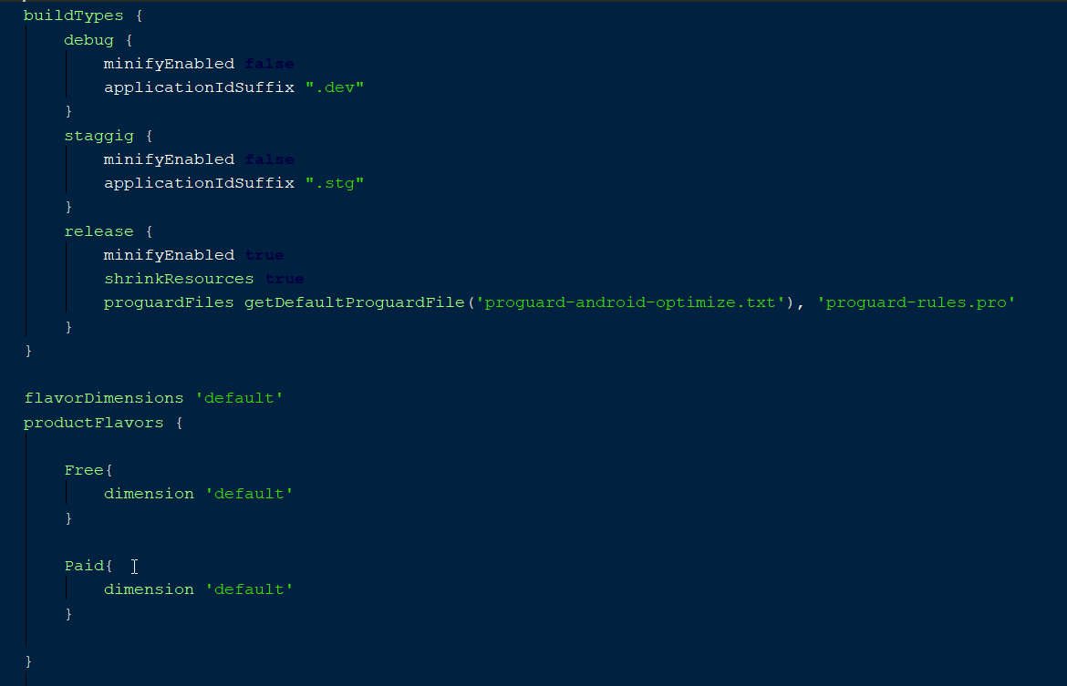Click applicationIdSuffix in staggig block

coord(199,183)
